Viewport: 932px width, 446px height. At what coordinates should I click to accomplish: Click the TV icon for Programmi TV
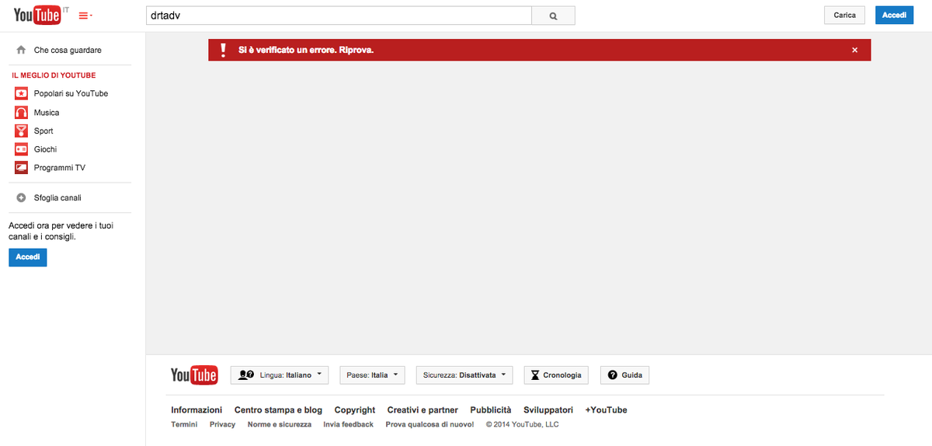pyautogui.click(x=21, y=168)
